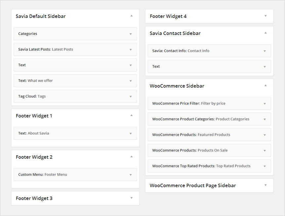This screenshot has width=285, height=216.
Task: Open Savia Contact Info widget arrow
Action: (265, 51)
